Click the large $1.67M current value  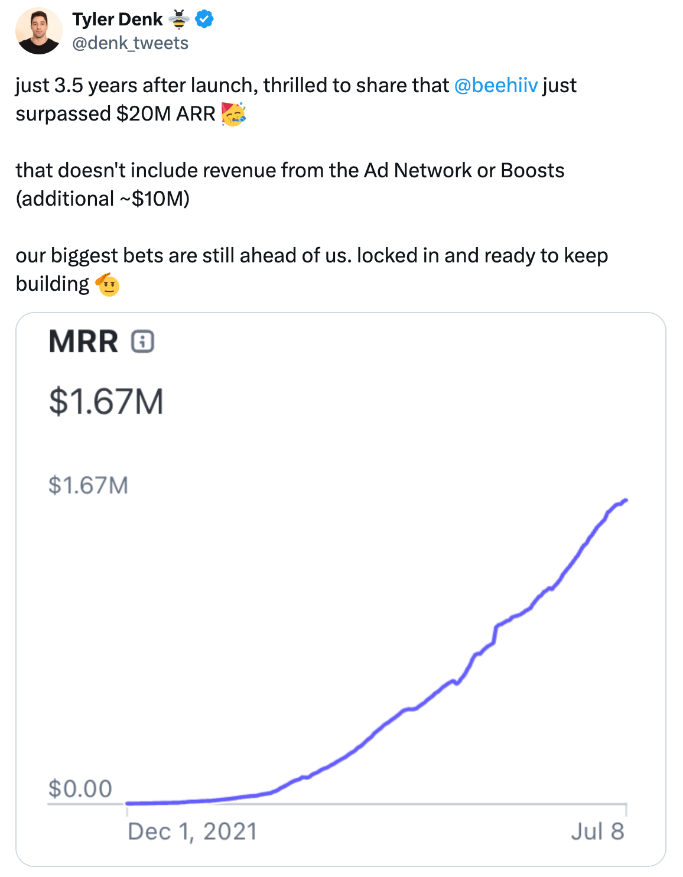click(x=106, y=402)
